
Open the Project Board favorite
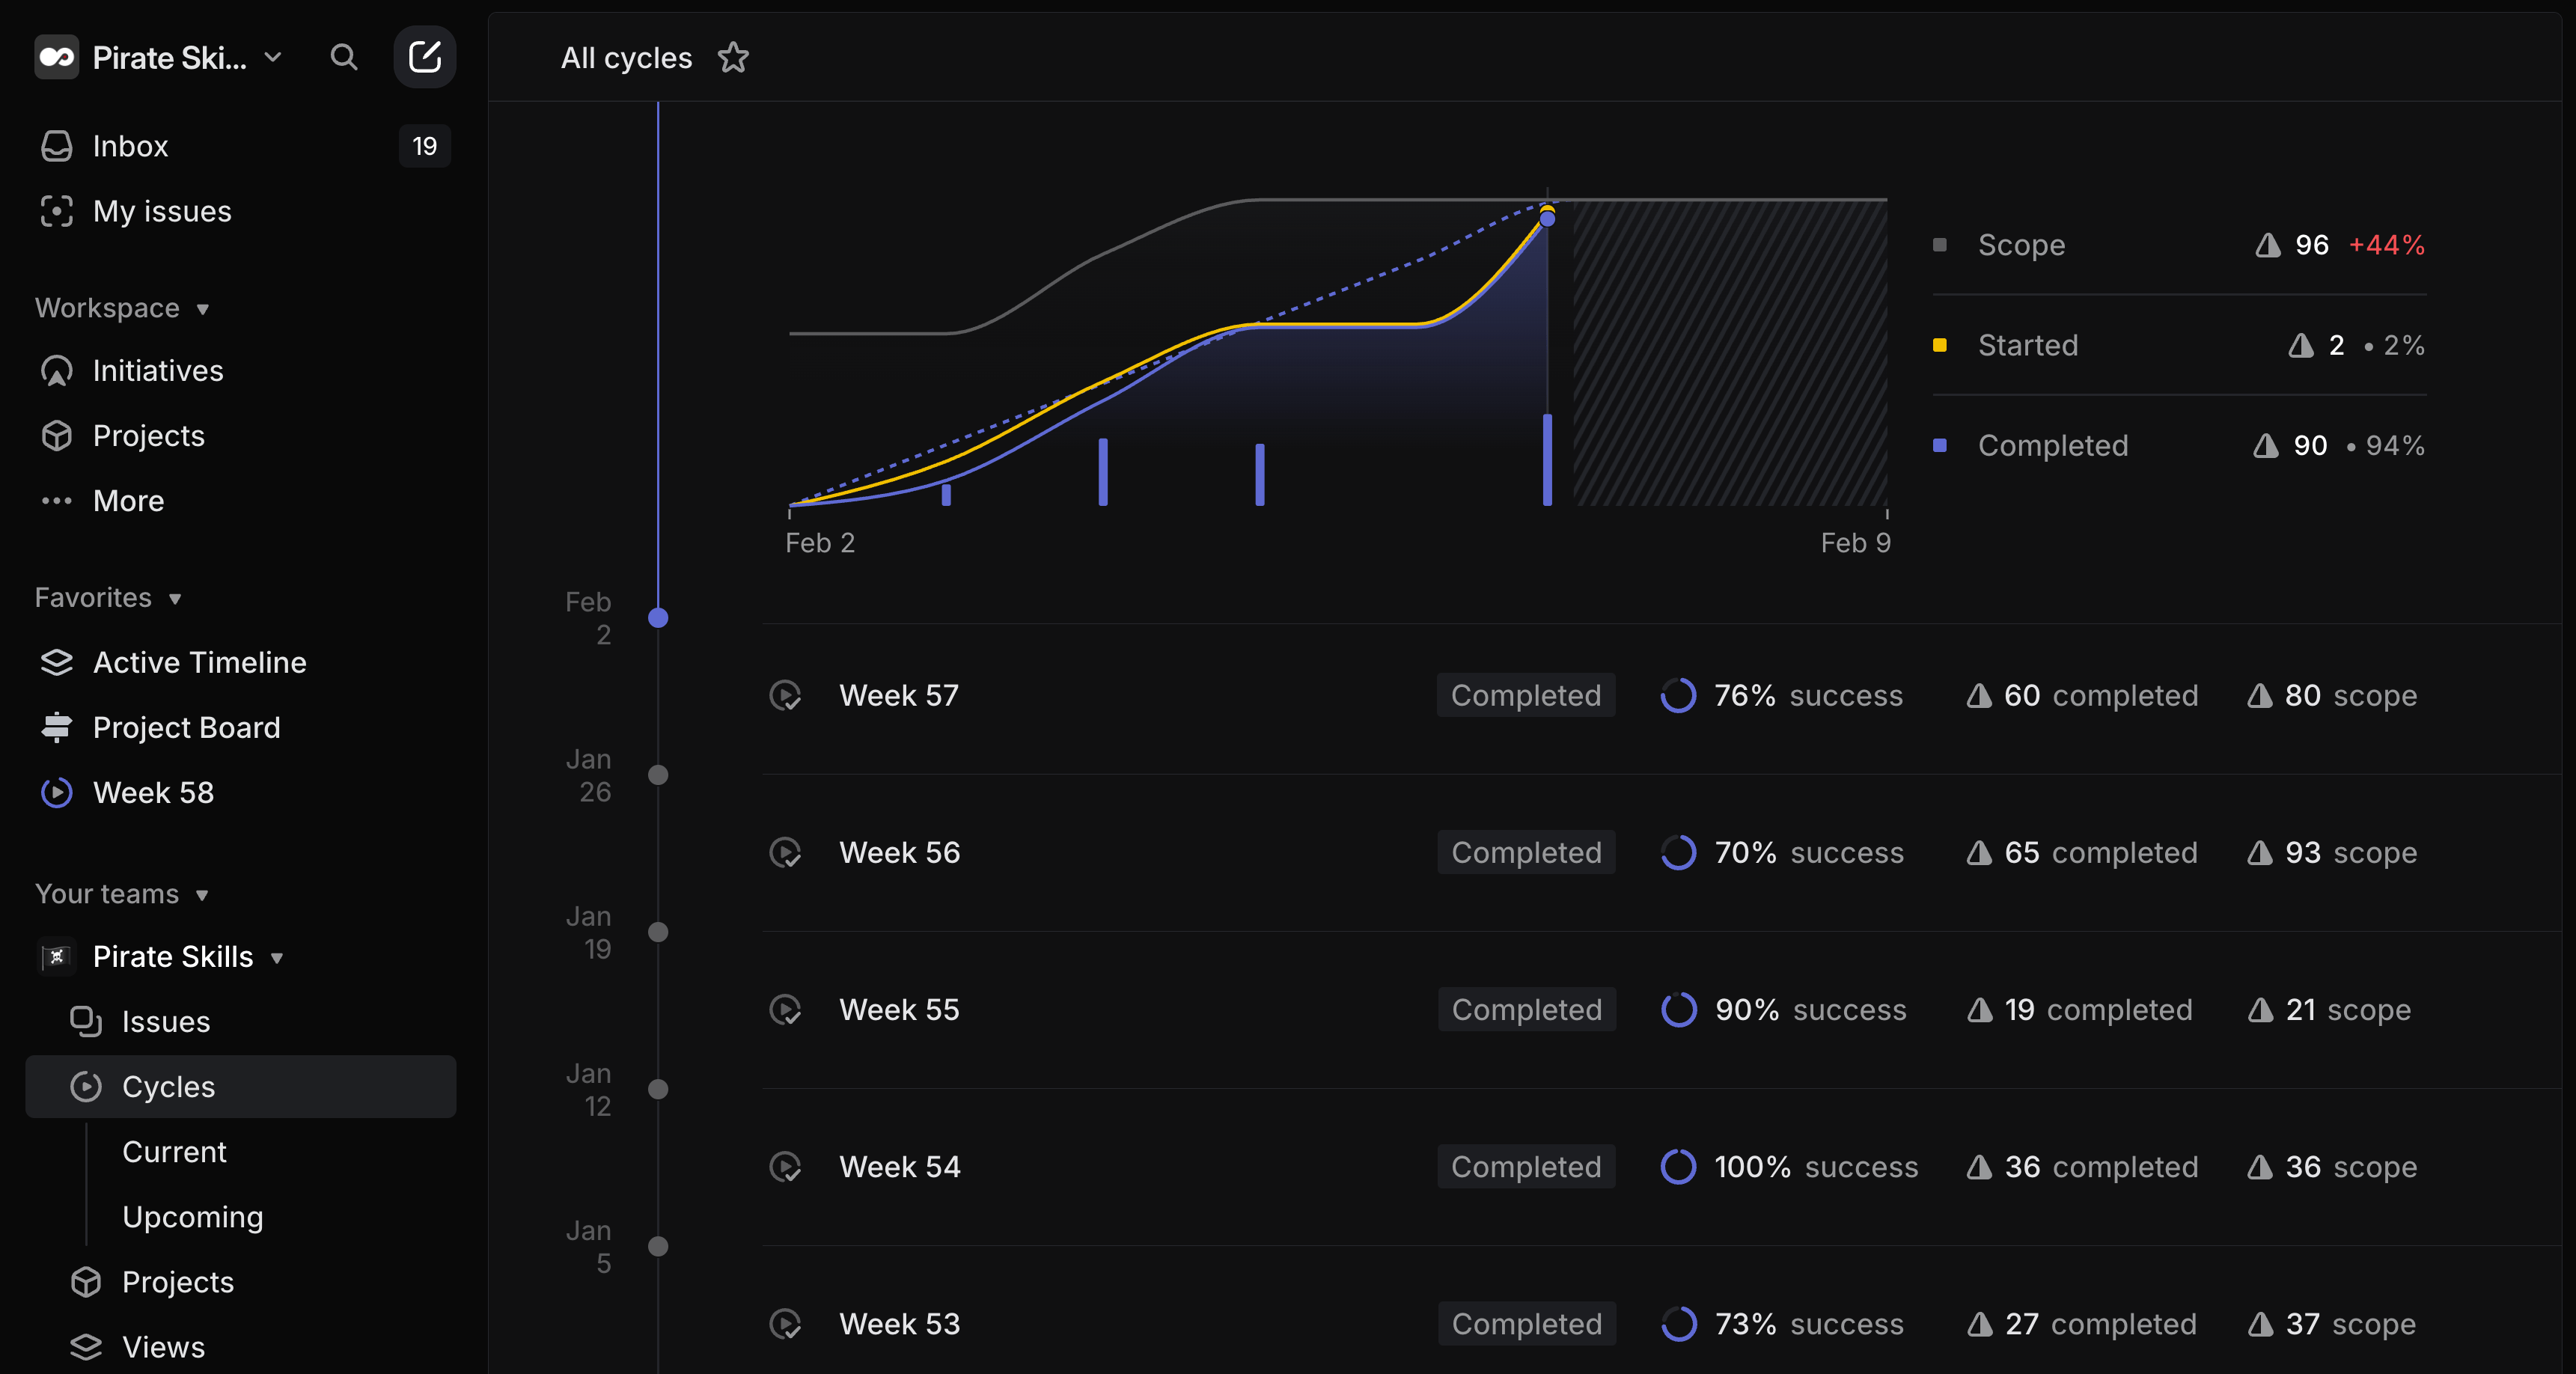pos(187,727)
